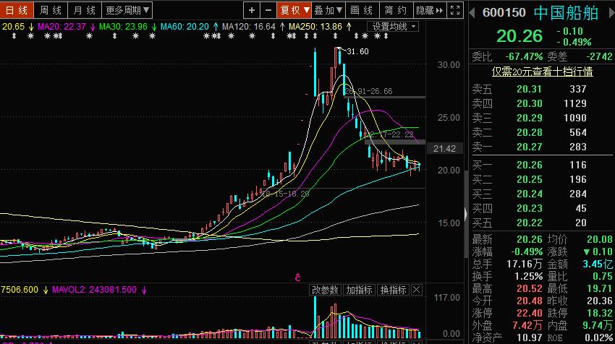Select the 卖四 20.30 order row
The height and width of the screenshot is (344, 615).
point(542,104)
